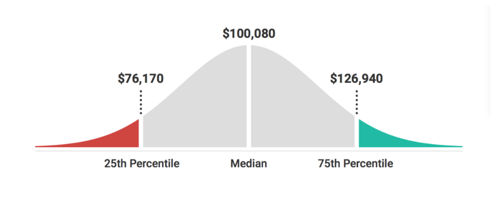
Task: Click the $76,170 salary value
Action: pos(141,79)
